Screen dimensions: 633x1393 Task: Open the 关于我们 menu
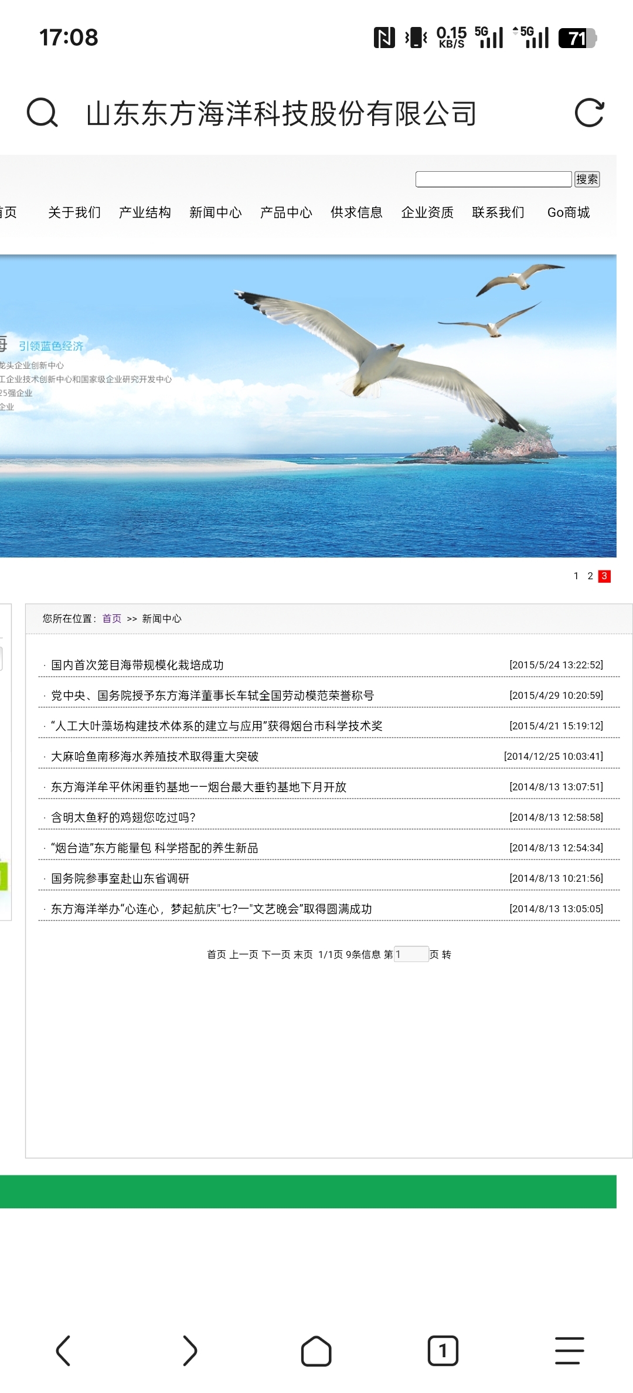tap(74, 212)
